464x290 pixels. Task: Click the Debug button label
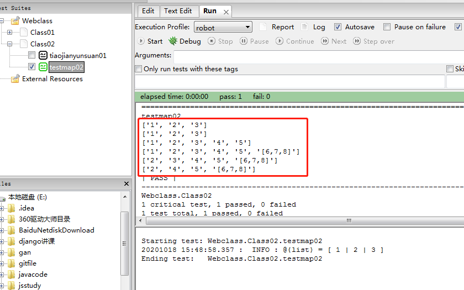[190, 41]
